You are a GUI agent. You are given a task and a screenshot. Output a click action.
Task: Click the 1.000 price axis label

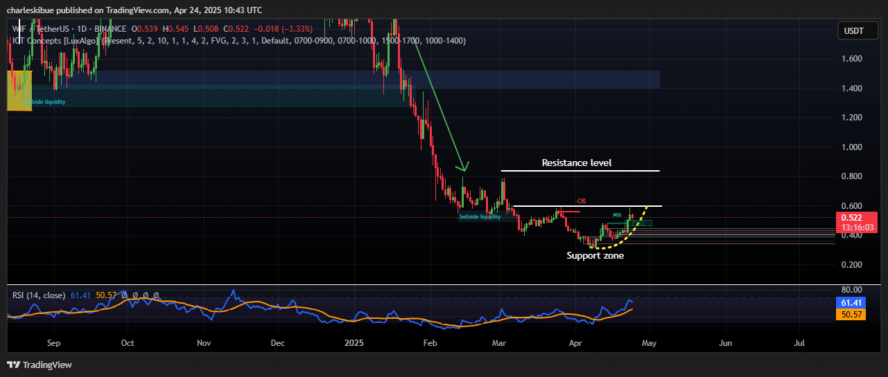(x=851, y=147)
